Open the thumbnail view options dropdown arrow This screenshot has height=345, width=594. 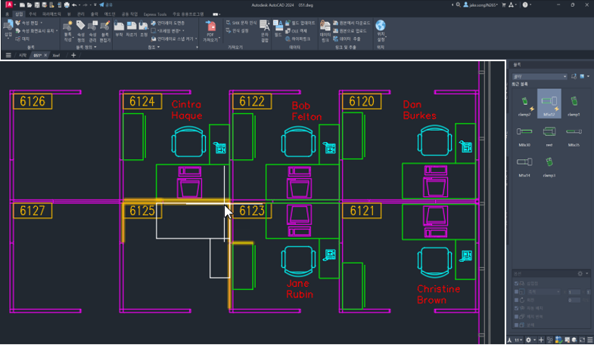point(588,76)
